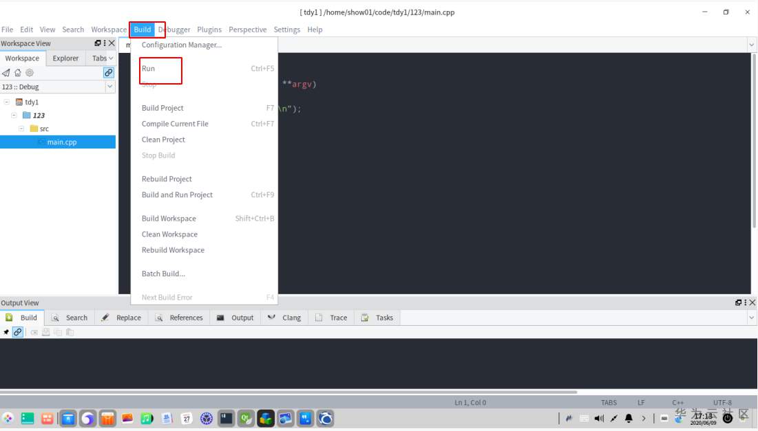Open the orange app-store bag dock icon
Screen dimensions: 758x431
tap(107, 418)
